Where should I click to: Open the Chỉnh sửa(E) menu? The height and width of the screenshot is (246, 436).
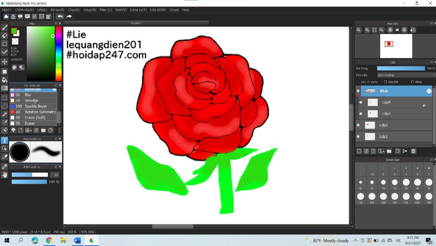coord(24,10)
